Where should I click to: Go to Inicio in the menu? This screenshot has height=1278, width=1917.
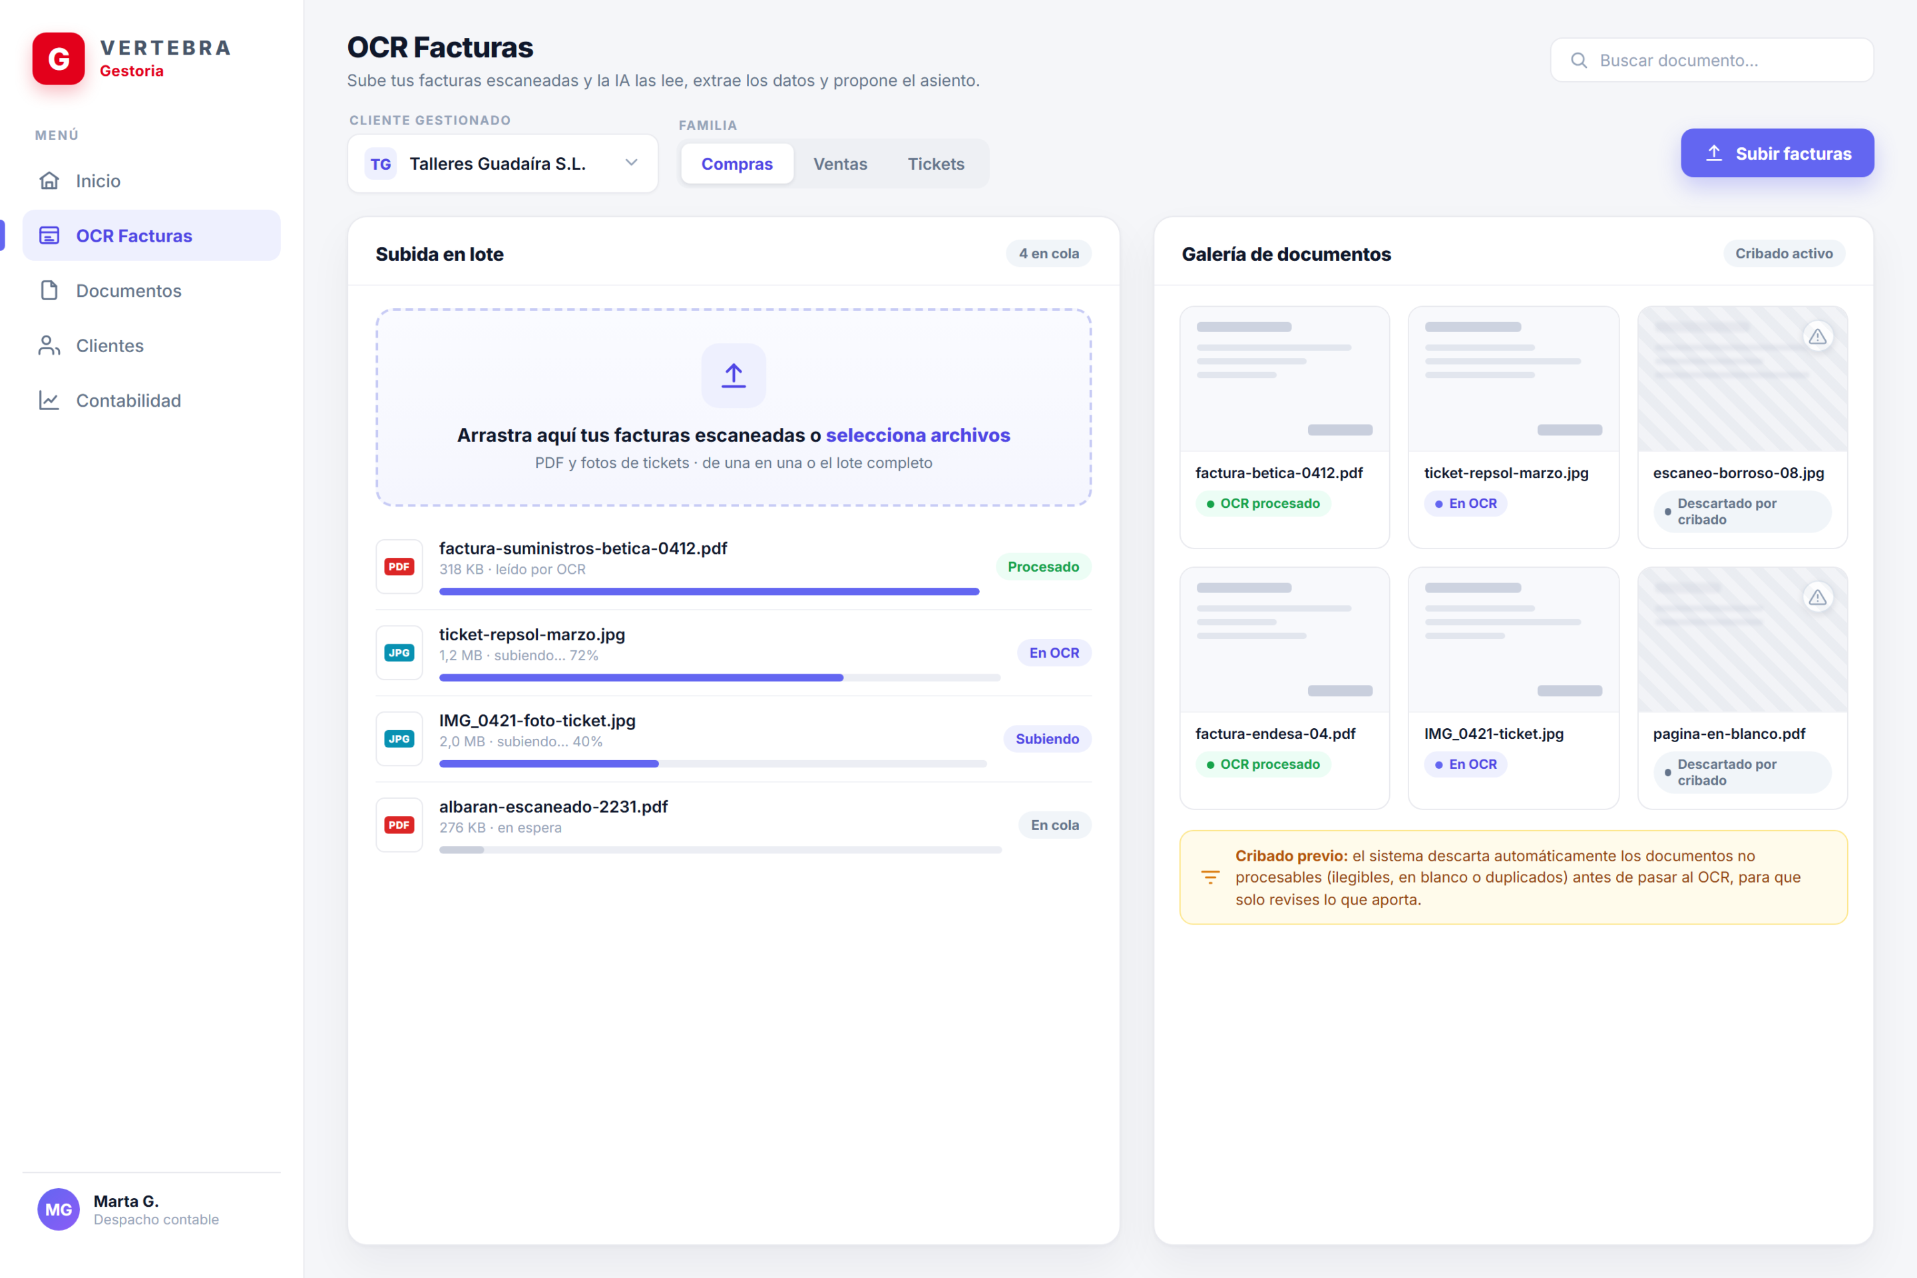[x=152, y=180]
